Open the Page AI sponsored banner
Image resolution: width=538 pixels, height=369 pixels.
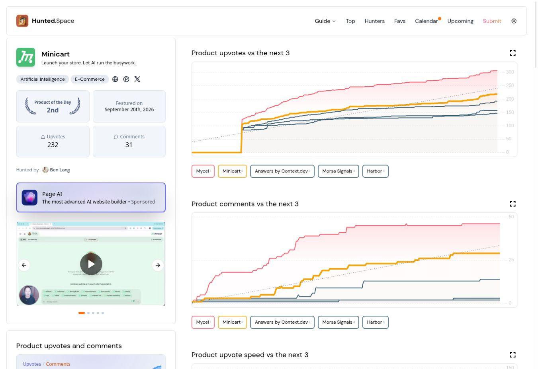click(91, 198)
